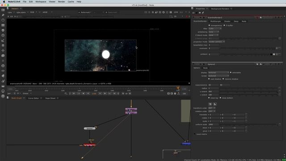Open the viewer rgba channel dropdown
Viewport: 286px width, 161px height.
(x=11, y=12)
